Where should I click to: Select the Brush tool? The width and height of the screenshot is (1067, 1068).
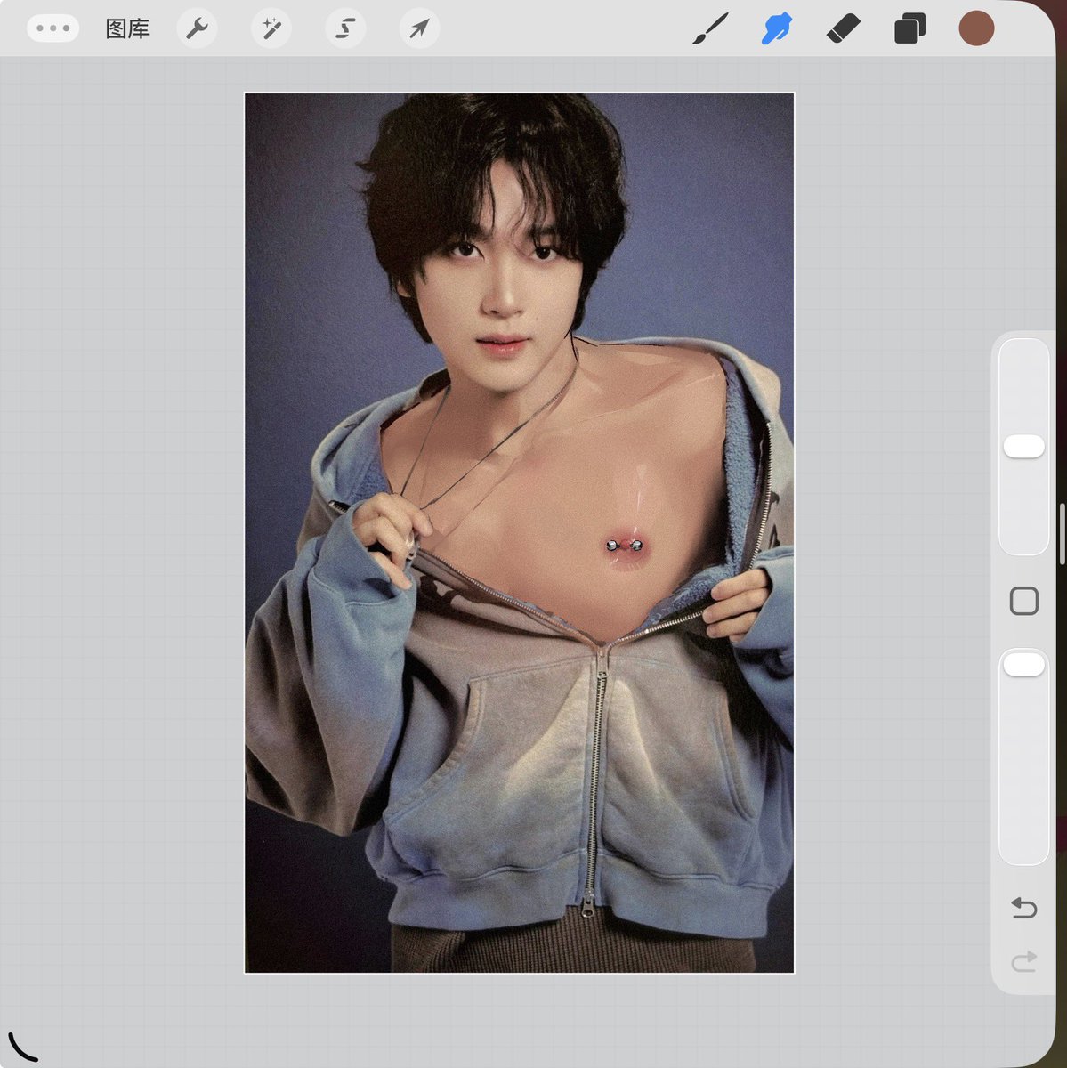[x=710, y=28]
